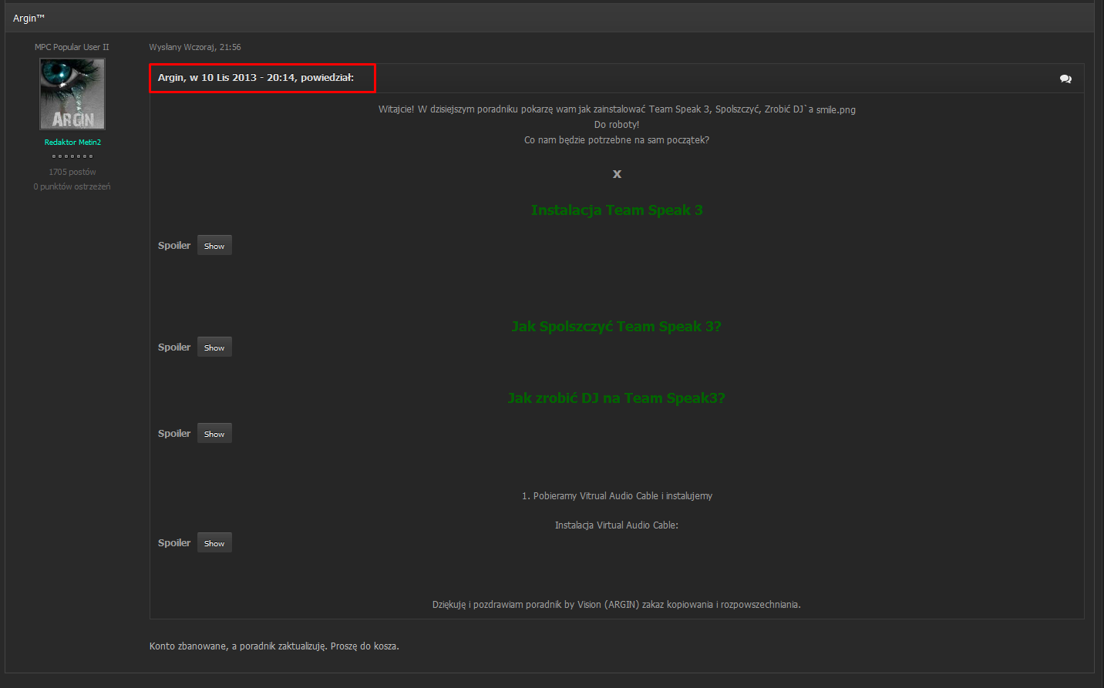Click the rank pips under Redaktor Metin2

72,156
